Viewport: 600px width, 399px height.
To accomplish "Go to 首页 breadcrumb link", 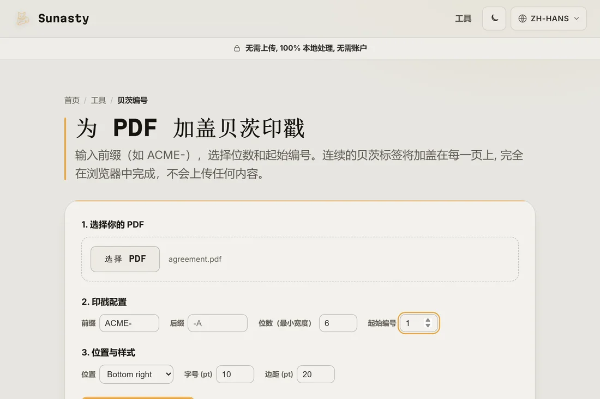I will (x=71, y=100).
